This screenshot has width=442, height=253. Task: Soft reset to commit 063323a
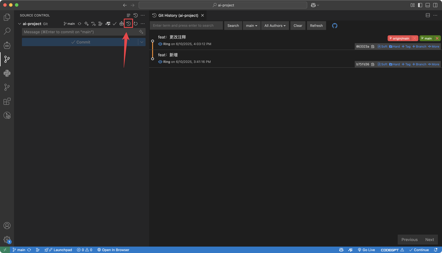pyautogui.click(x=382, y=47)
